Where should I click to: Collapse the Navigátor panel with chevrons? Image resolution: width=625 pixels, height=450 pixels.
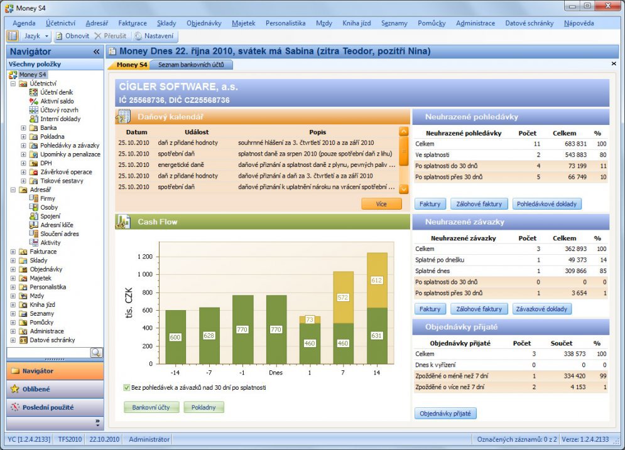[97, 51]
